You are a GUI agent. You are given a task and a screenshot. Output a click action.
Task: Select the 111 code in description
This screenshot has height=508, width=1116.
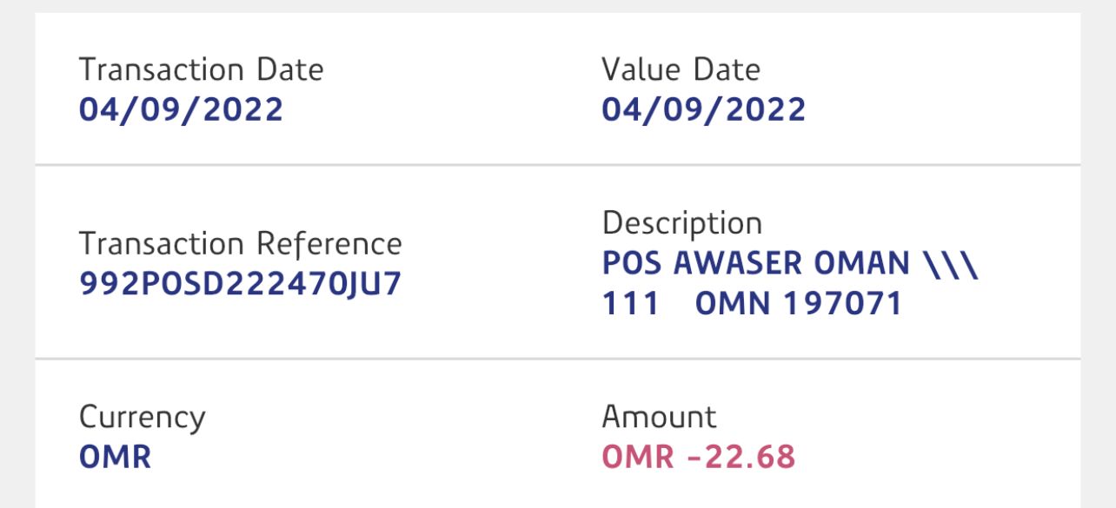[x=631, y=304]
